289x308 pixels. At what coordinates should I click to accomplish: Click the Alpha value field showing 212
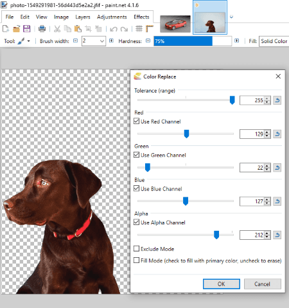pyautogui.click(x=252, y=235)
